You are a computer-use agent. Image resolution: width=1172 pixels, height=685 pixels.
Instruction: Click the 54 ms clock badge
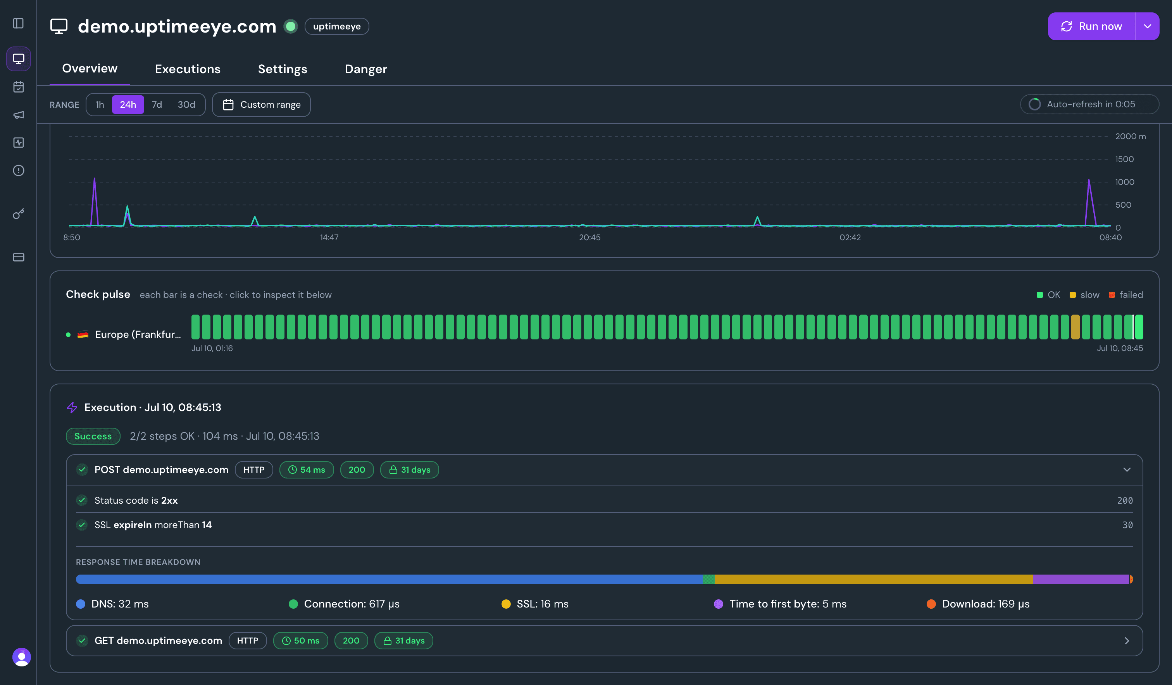pyautogui.click(x=307, y=470)
